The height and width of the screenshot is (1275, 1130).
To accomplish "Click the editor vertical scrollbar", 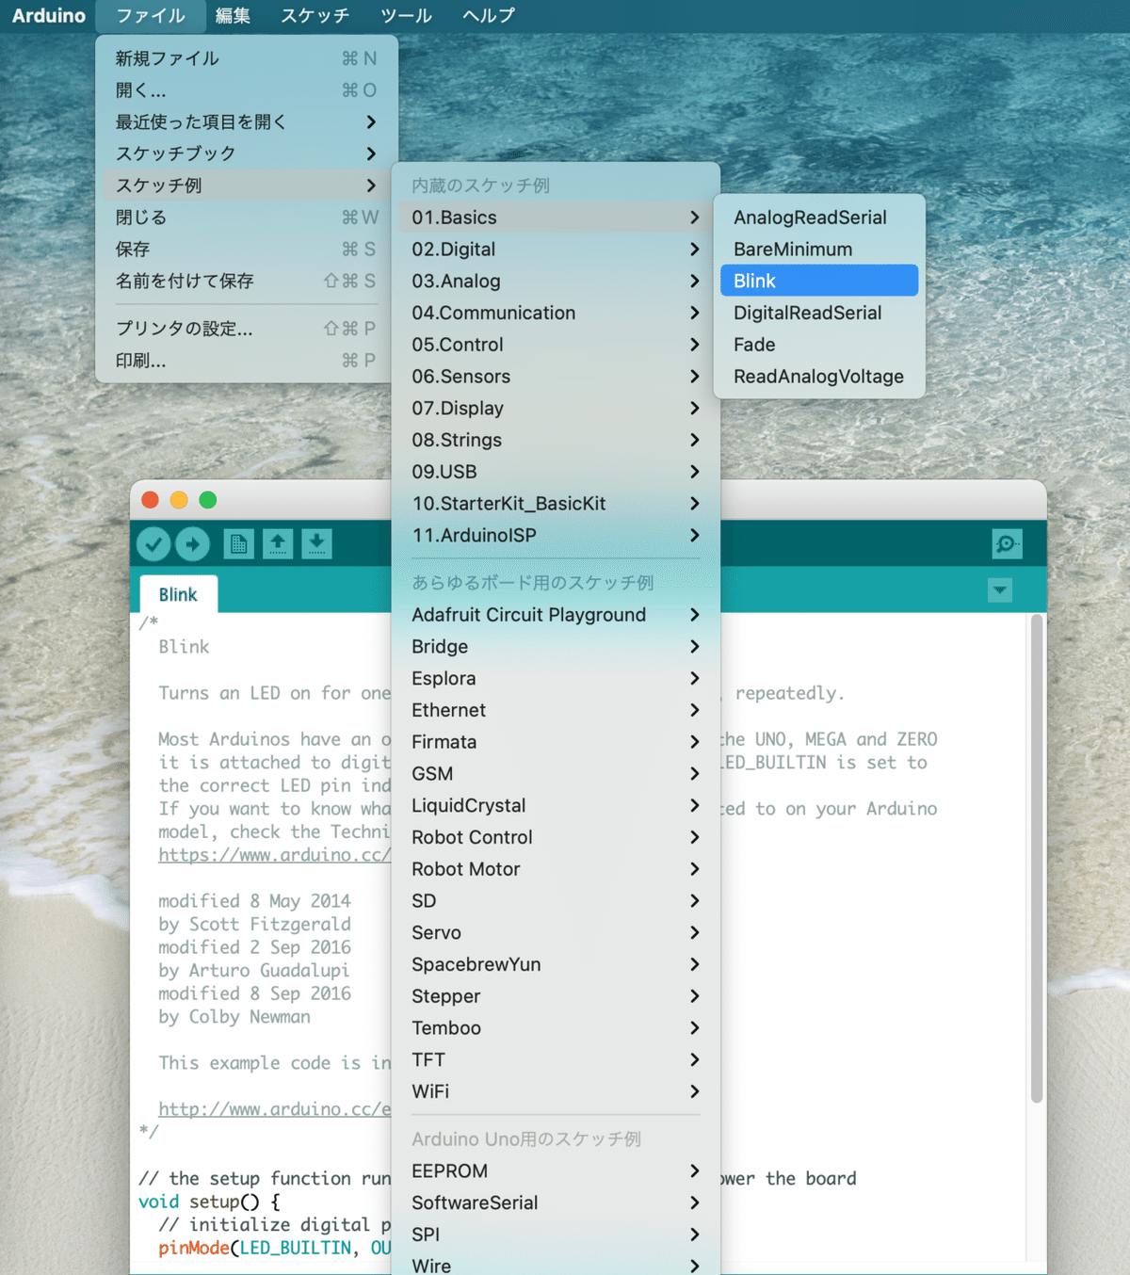I will click(1037, 859).
